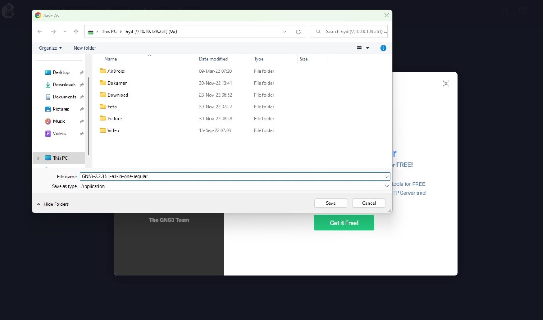This screenshot has height=320, width=543.
Task: Sort by Type column header
Action: (x=259, y=59)
